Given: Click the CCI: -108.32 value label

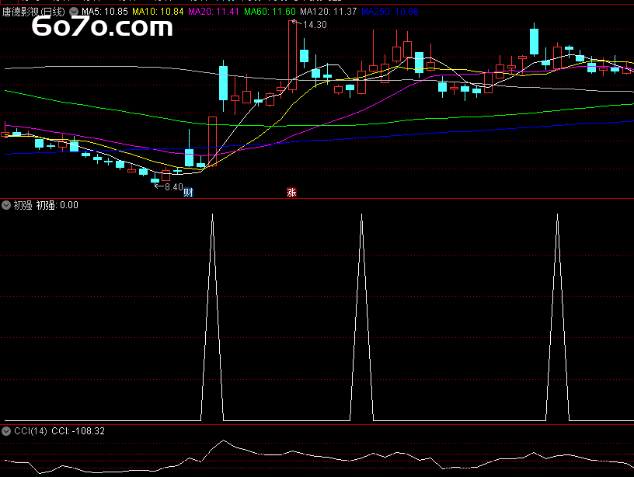Looking at the screenshot, I should [78, 431].
